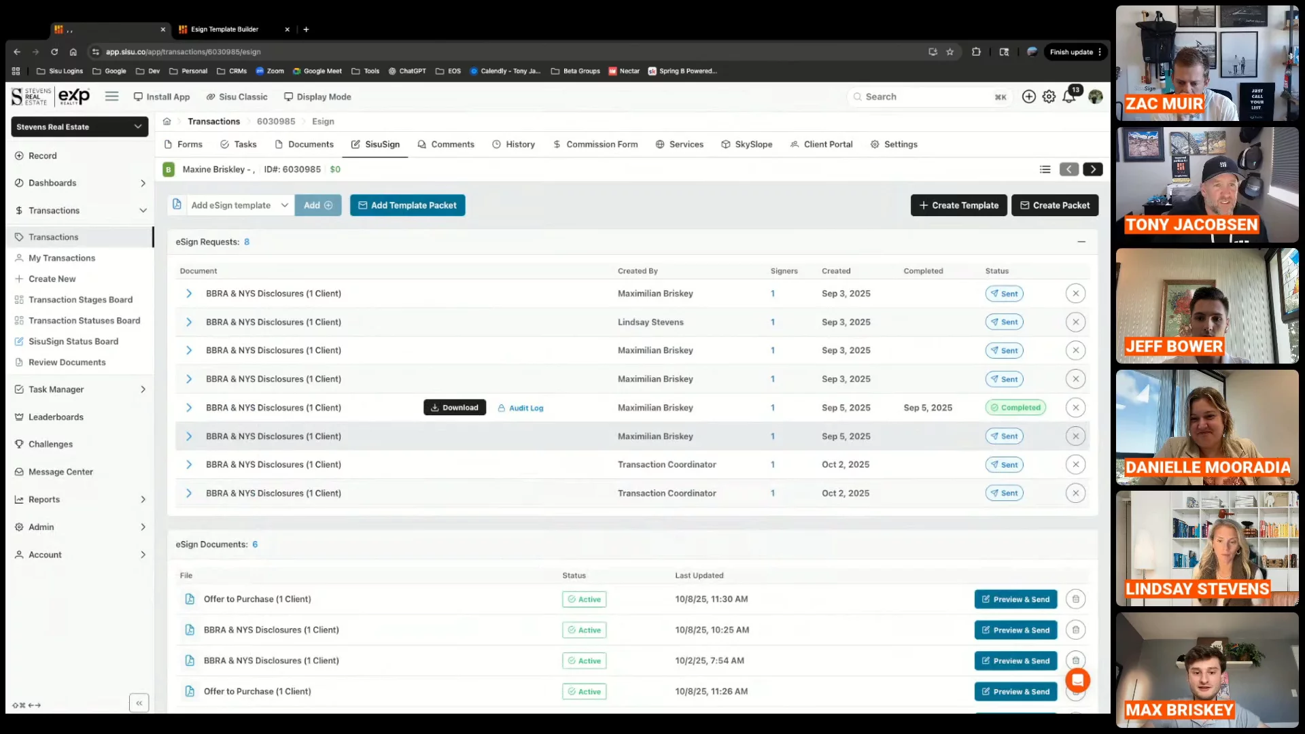
Task: Collapse the sidebar using the double chevron
Action: (x=139, y=703)
